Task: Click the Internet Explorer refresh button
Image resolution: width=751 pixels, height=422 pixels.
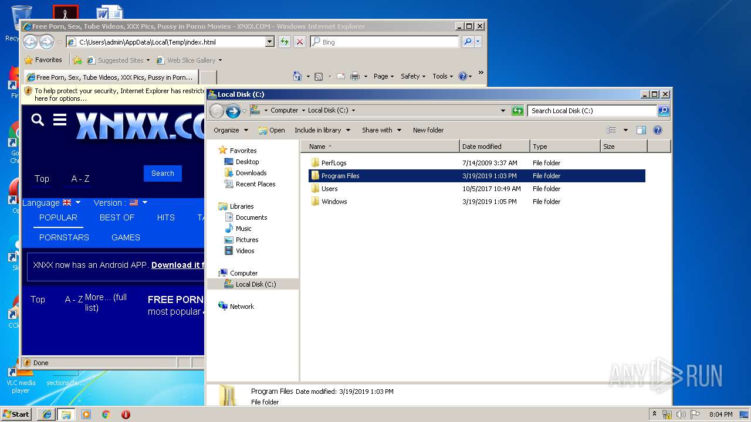Action: (284, 42)
